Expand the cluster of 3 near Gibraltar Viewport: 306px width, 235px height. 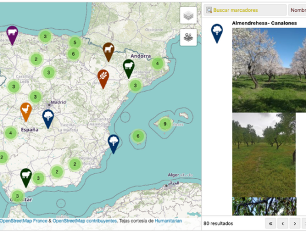[x=18, y=196]
